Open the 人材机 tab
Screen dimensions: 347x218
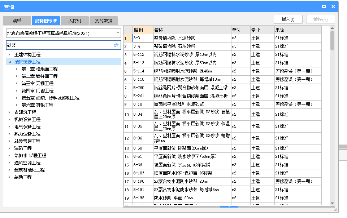[x=75, y=21]
